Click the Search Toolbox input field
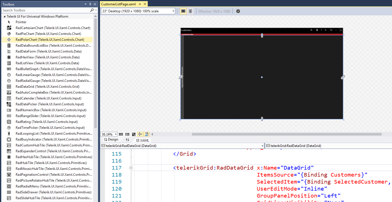Screen dimensions: 392x202 click(x=46, y=10)
